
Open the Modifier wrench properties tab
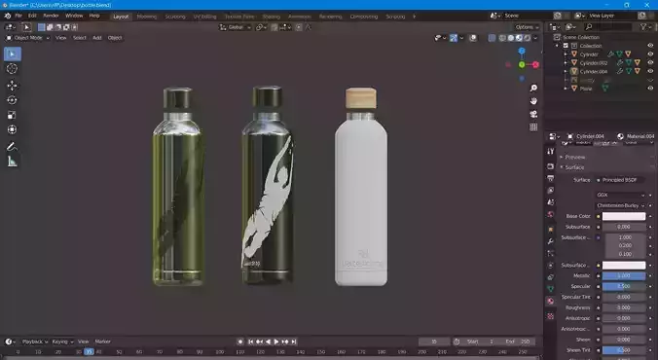coord(551,241)
